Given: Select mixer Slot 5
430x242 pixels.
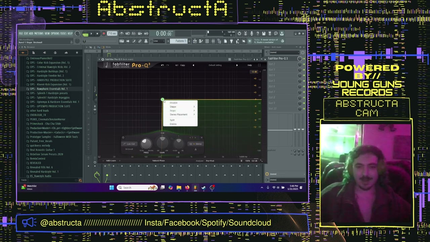Looking at the screenshot, I should click(x=282, y=81).
